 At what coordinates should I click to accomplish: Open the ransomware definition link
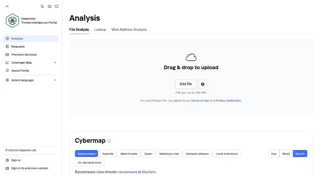click(x=128, y=172)
